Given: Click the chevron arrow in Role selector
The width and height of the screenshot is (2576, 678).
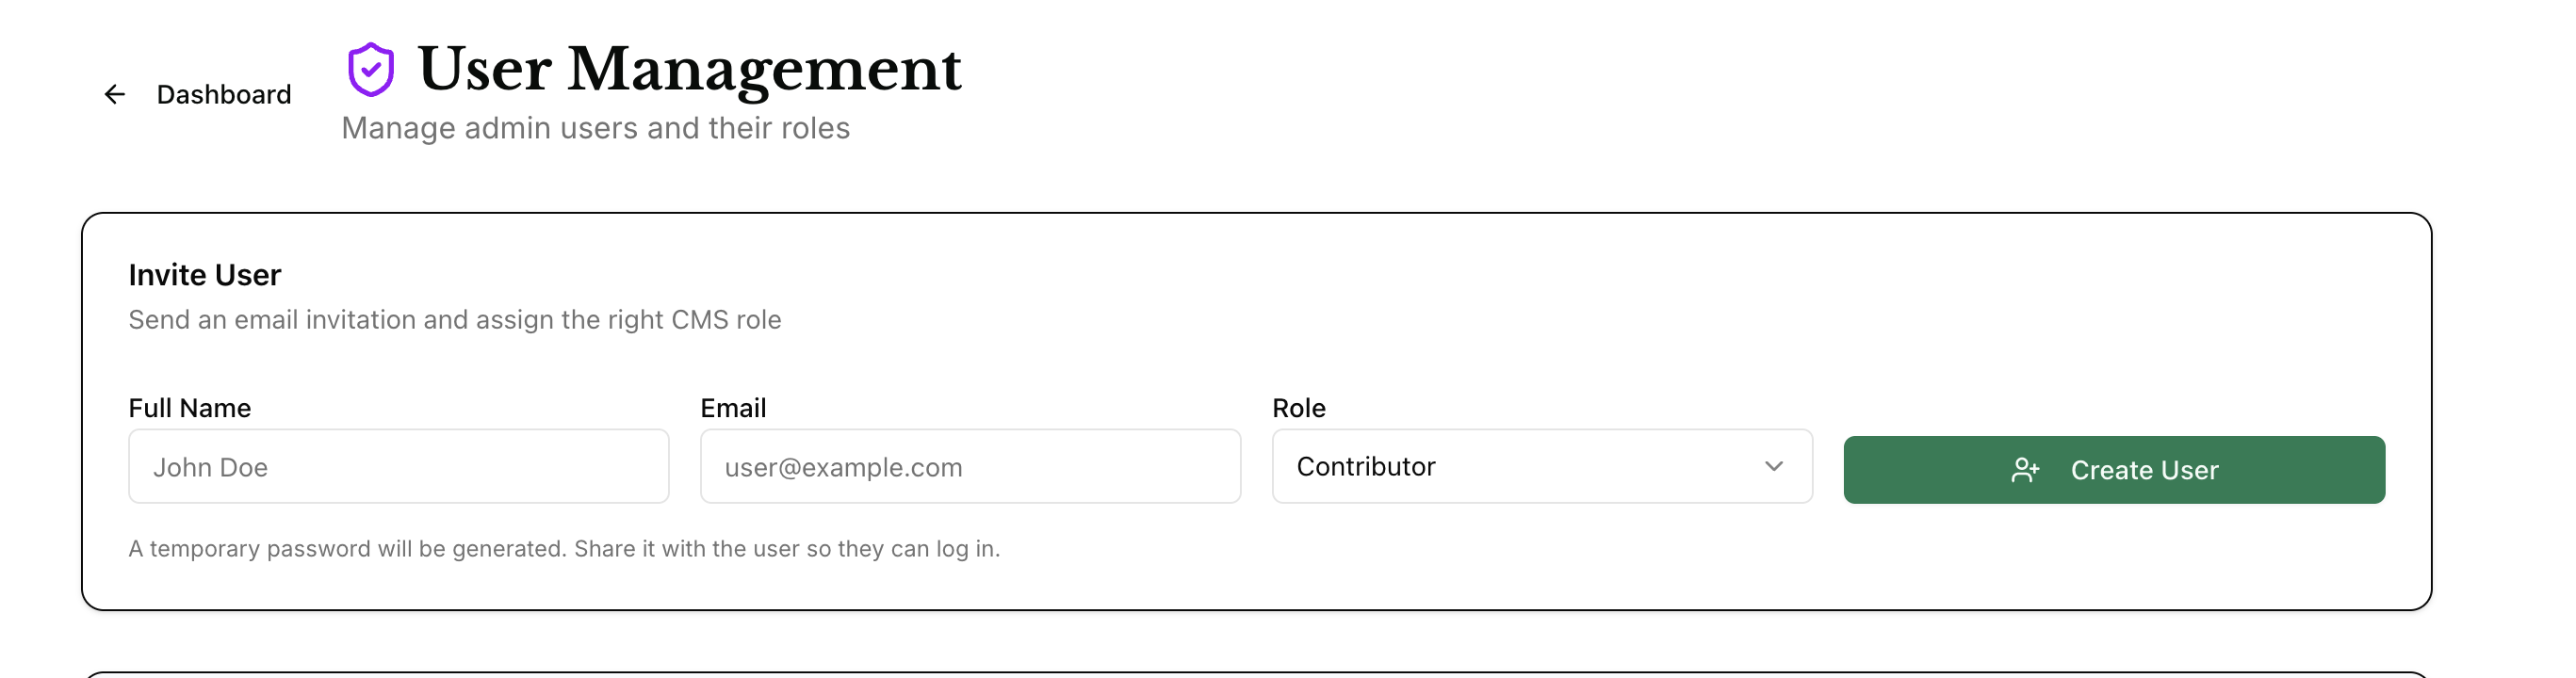Looking at the screenshot, I should (1773, 466).
